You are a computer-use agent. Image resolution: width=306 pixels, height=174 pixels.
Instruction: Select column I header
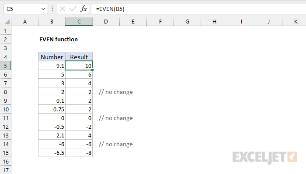point(241,22)
